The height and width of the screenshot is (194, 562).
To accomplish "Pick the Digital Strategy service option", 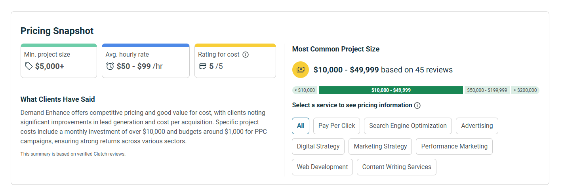I will 318,146.
